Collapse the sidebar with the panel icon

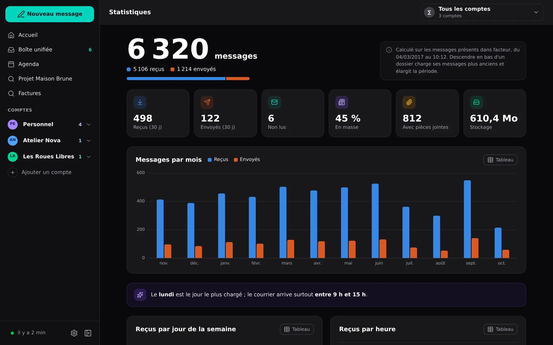pos(88,333)
